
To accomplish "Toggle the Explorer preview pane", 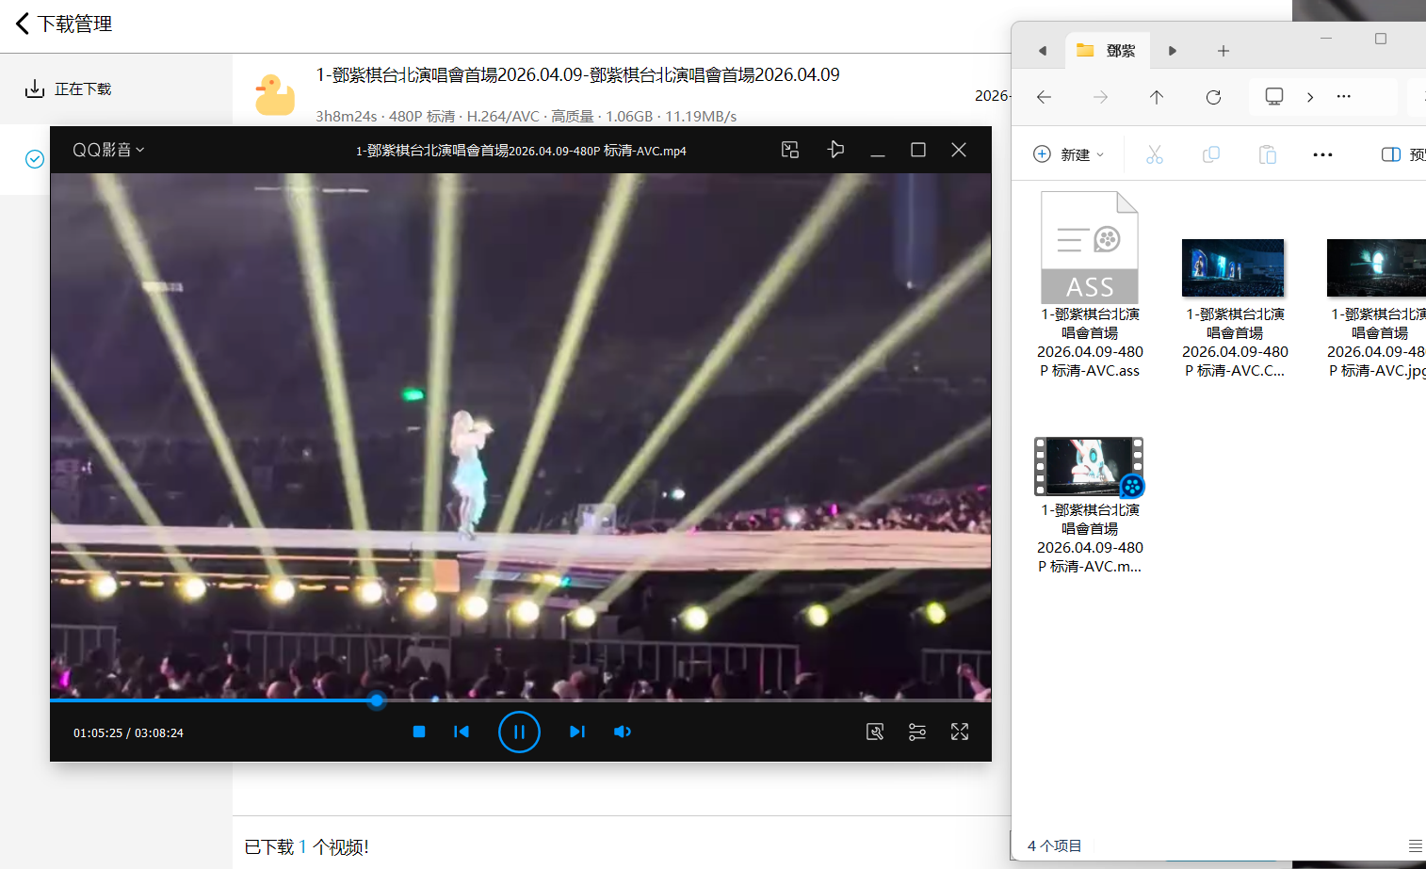I will click(x=1402, y=154).
